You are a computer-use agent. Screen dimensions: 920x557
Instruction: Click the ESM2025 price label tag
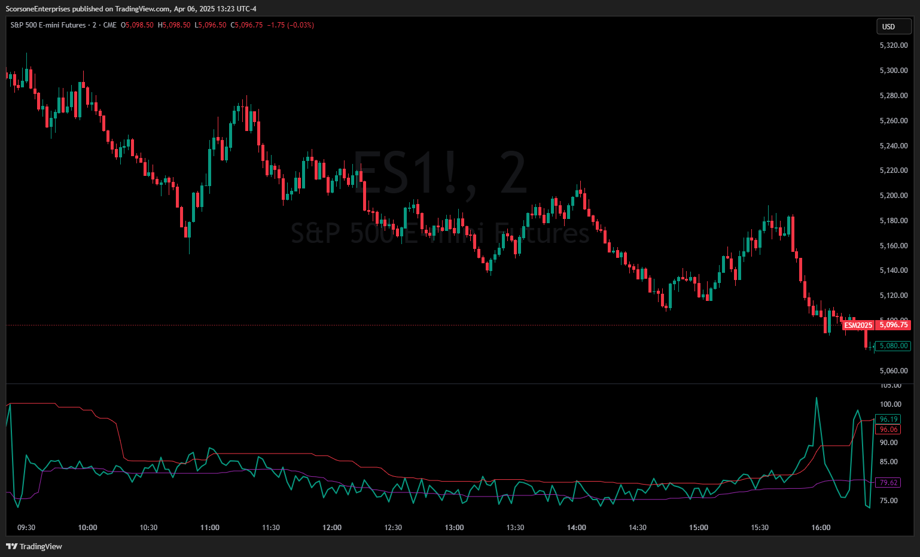pos(858,325)
